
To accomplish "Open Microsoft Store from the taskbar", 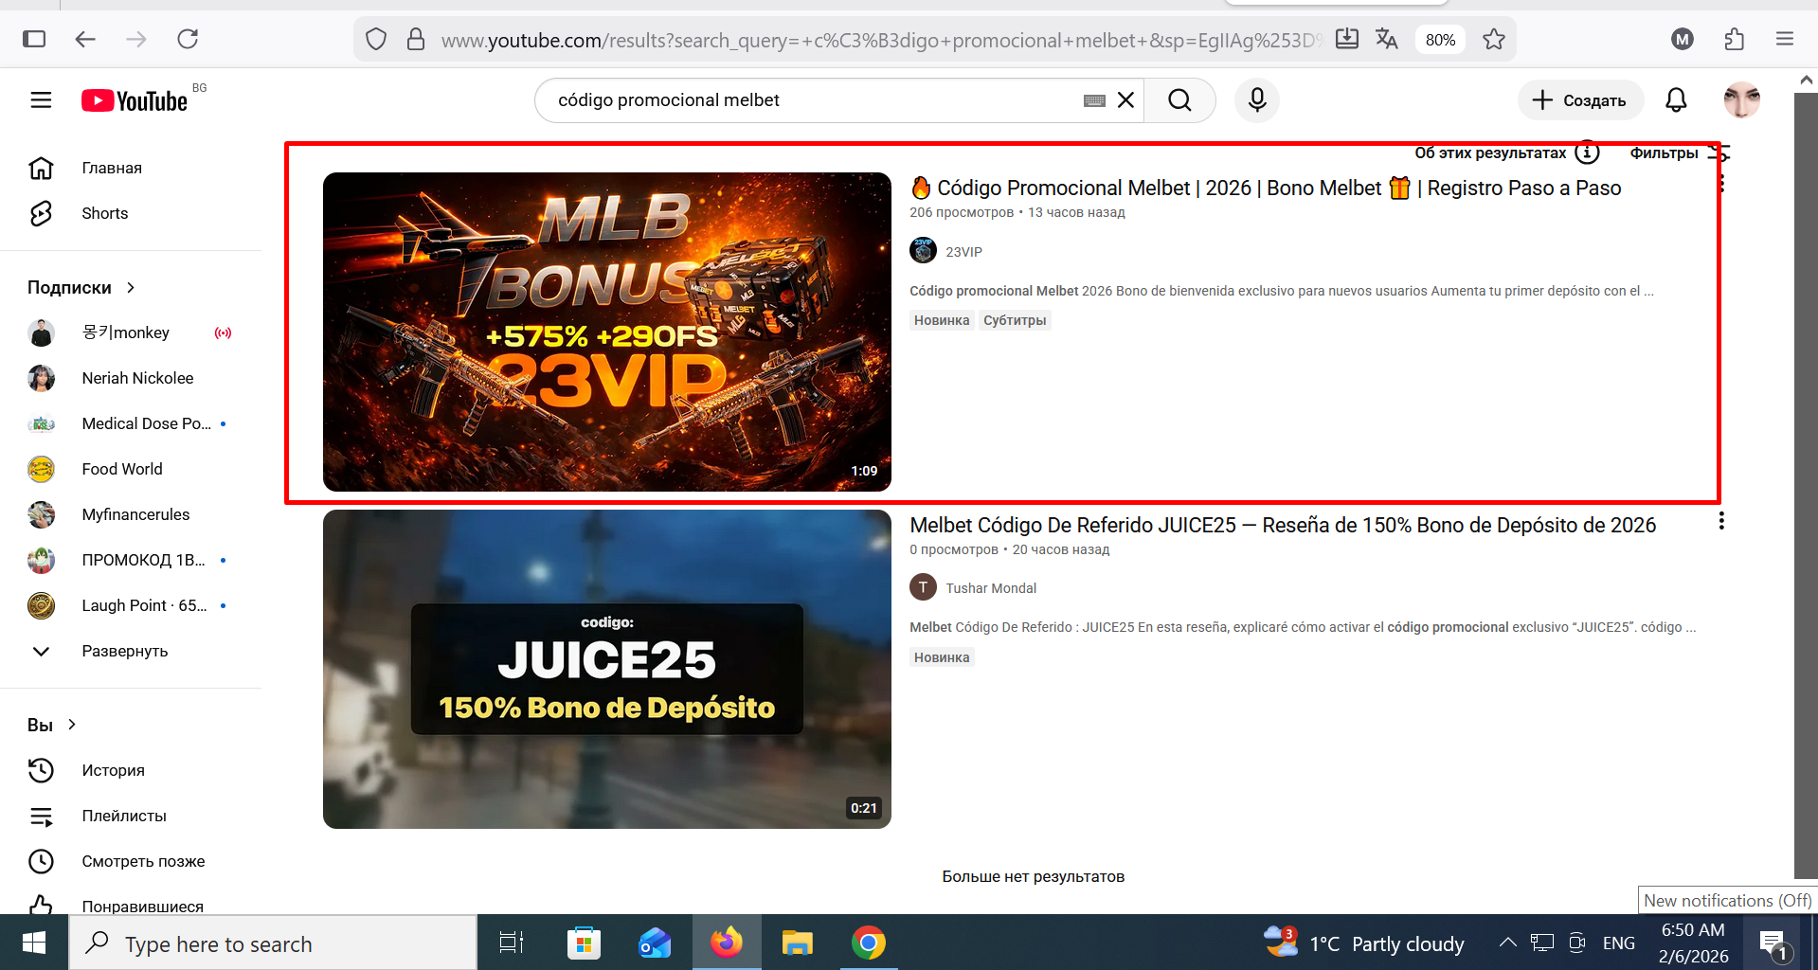I will tap(584, 943).
